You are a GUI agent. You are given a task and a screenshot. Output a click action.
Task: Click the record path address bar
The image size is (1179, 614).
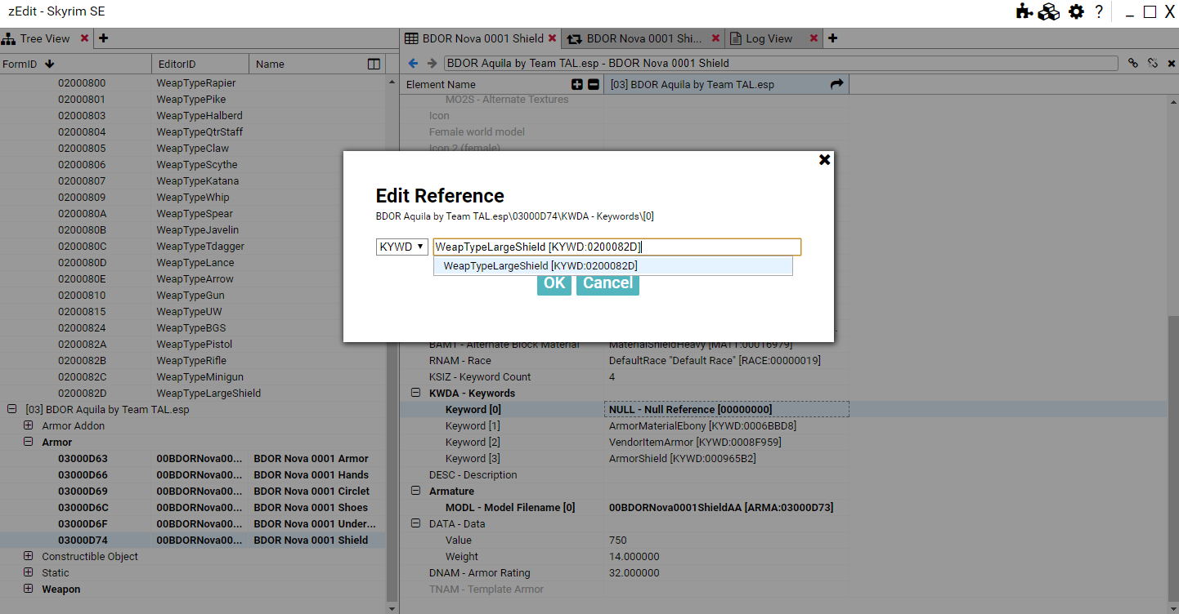[781, 63]
